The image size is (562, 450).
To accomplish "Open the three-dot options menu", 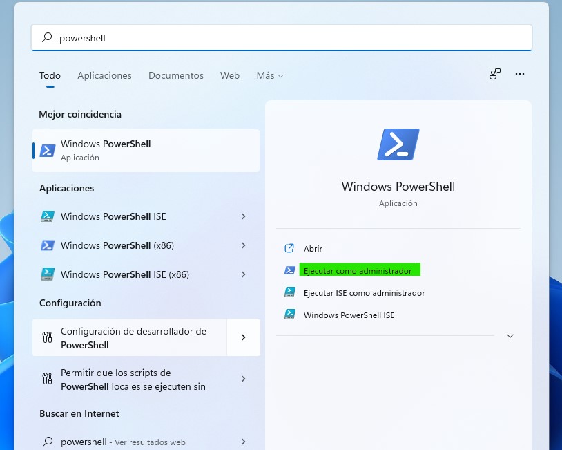I will 520,74.
